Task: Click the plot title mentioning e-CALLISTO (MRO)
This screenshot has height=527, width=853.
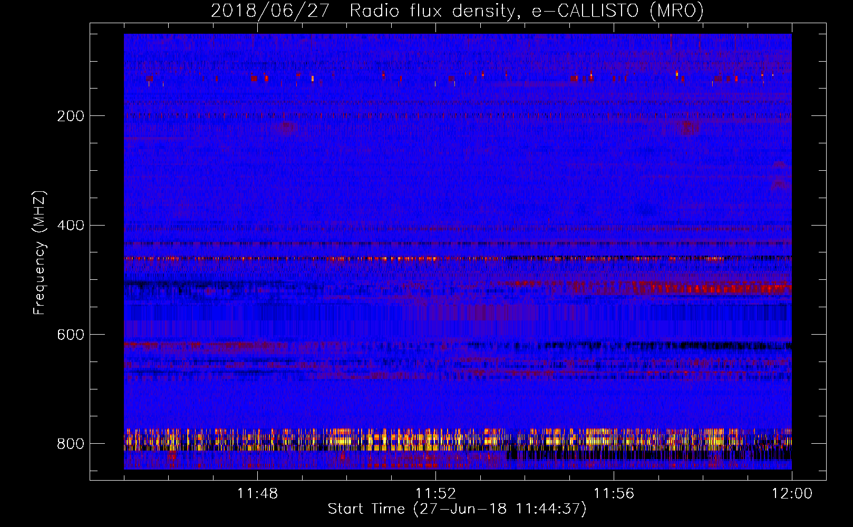Action: coord(457,11)
